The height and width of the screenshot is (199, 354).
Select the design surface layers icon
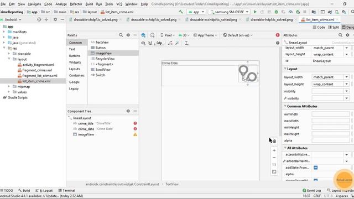143,35
